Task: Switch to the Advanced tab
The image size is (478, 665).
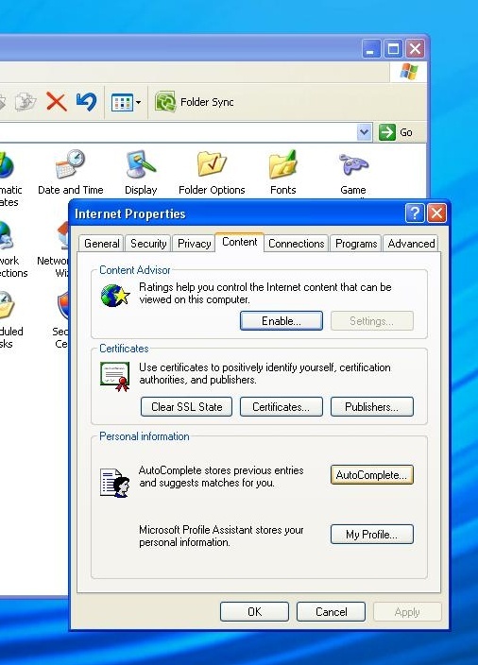Action: click(x=411, y=244)
